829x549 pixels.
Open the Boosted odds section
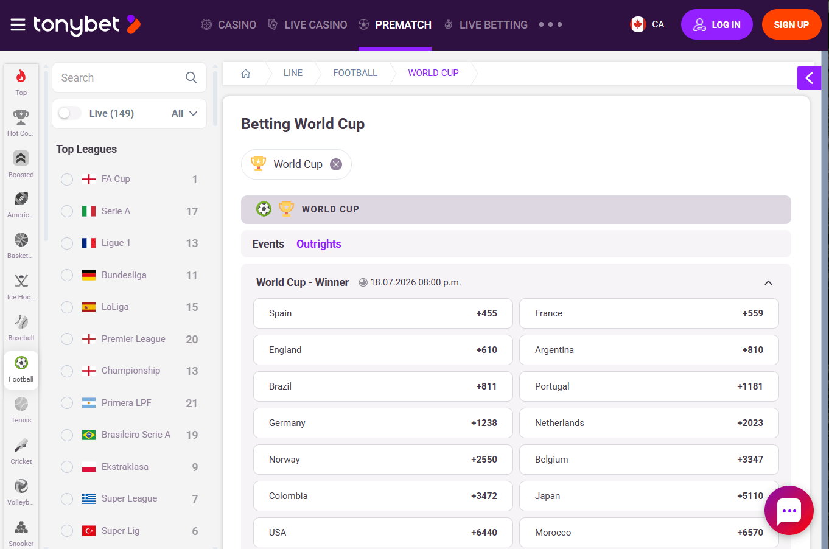coord(21,159)
